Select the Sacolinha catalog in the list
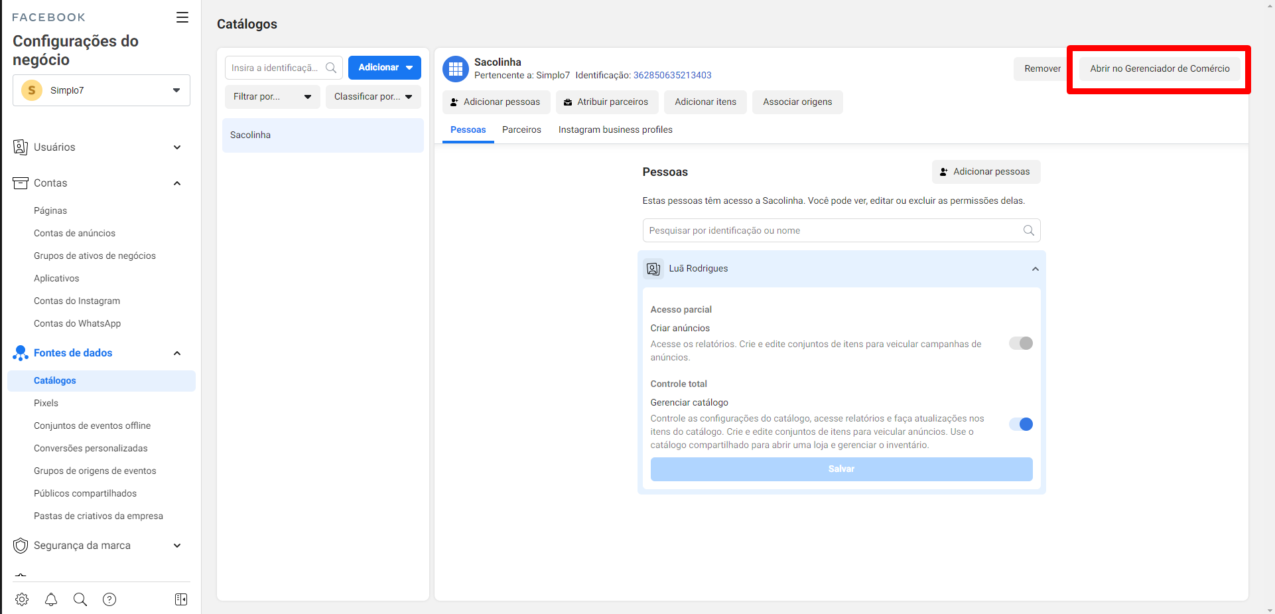1275x614 pixels. coord(323,135)
